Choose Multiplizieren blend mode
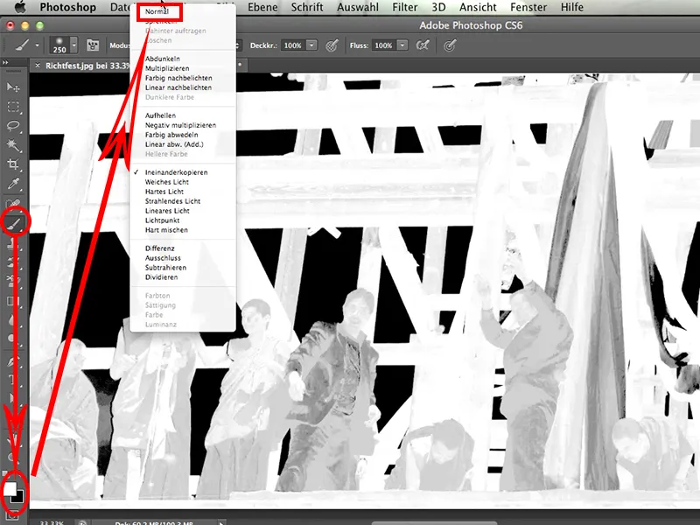The height and width of the screenshot is (525, 700). pos(167,68)
